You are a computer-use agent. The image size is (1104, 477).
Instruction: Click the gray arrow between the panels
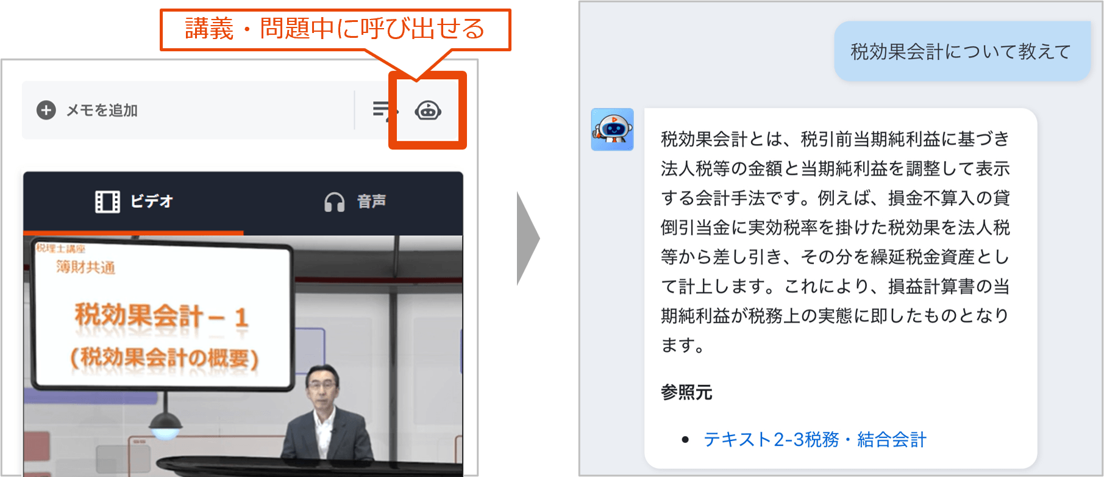pos(527,238)
